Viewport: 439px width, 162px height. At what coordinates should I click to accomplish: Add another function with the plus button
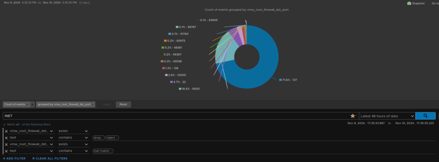point(33,104)
